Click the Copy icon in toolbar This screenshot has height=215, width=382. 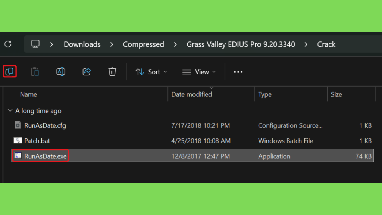pos(10,71)
